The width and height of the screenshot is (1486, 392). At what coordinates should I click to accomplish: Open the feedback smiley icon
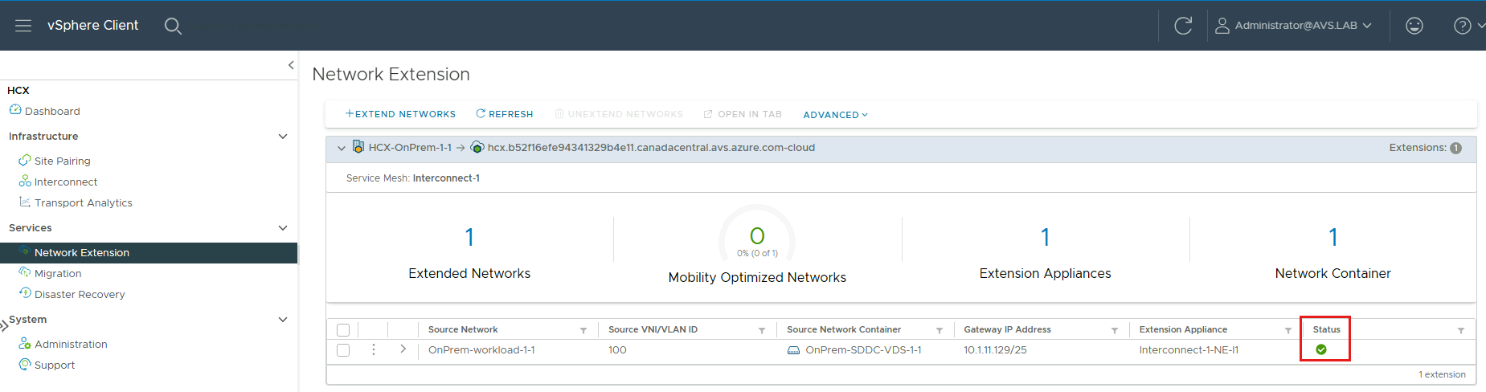coord(1414,26)
